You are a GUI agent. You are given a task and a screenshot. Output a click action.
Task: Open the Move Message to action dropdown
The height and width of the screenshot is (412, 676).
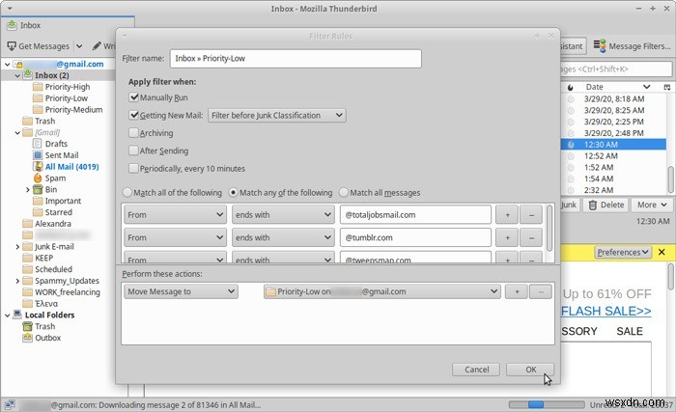point(181,291)
